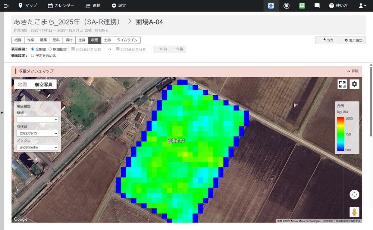Viewport: 373px width, 230px height.
Task: Switch to the 肥料 tab
Action: click(x=57, y=40)
